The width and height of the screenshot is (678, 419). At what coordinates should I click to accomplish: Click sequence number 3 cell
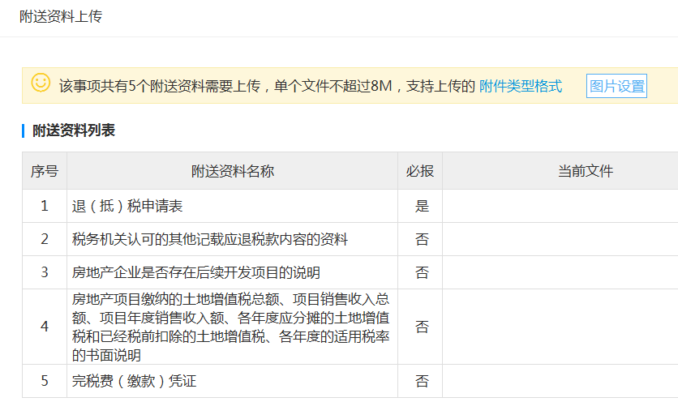(45, 272)
